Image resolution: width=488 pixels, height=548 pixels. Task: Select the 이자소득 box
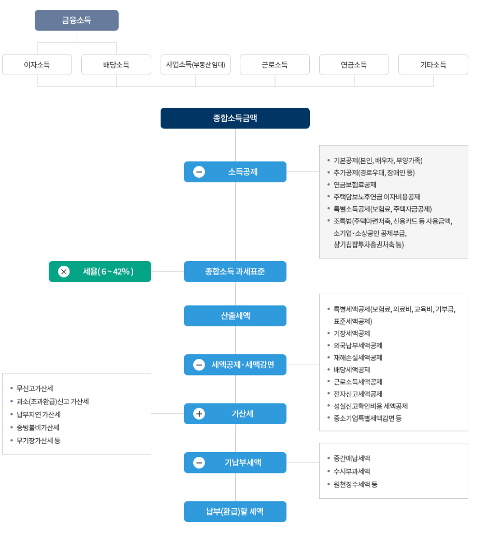37,64
